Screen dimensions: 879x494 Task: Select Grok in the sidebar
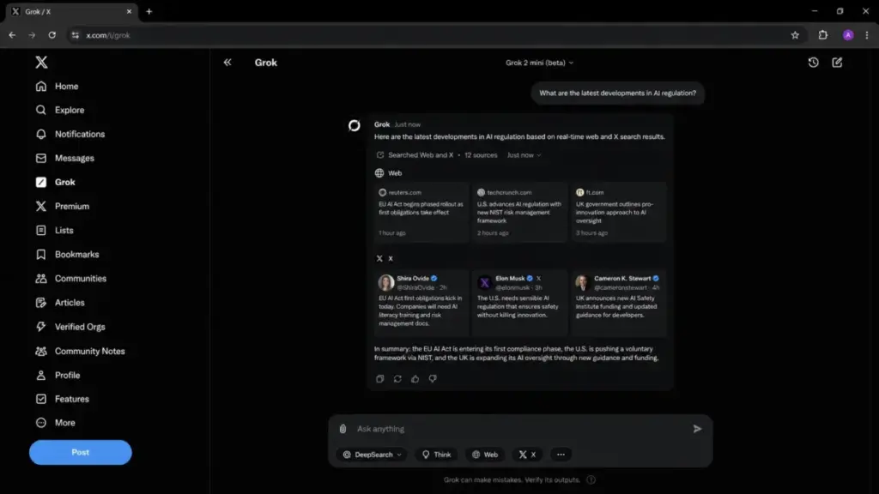pos(56,183)
